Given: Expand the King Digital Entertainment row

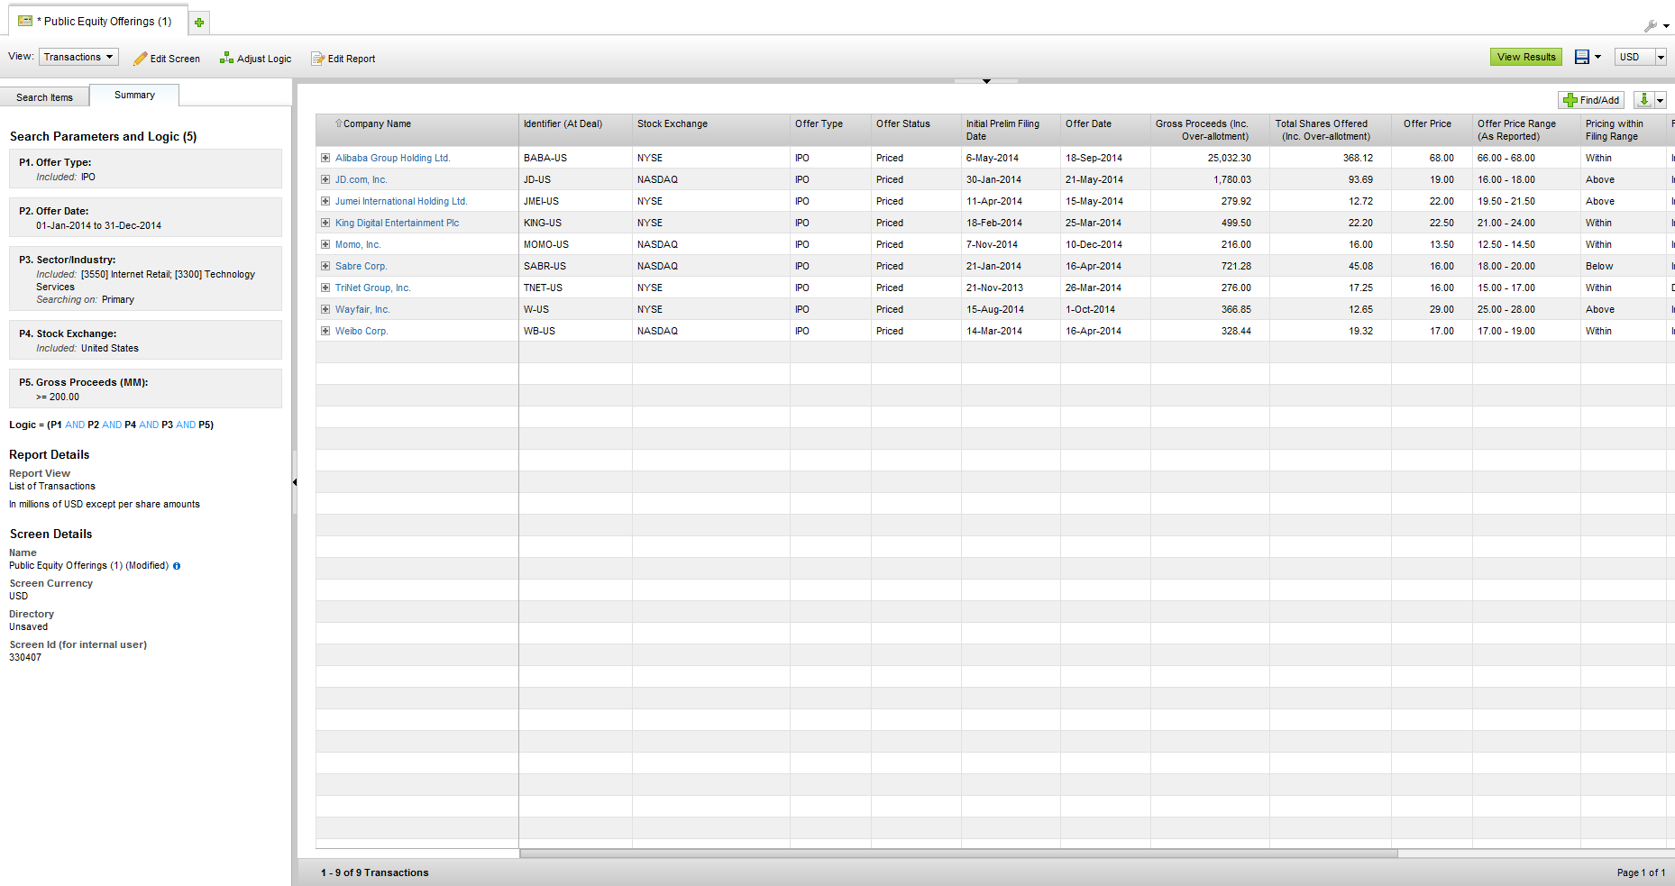Looking at the screenshot, I should tap(325, 223).
